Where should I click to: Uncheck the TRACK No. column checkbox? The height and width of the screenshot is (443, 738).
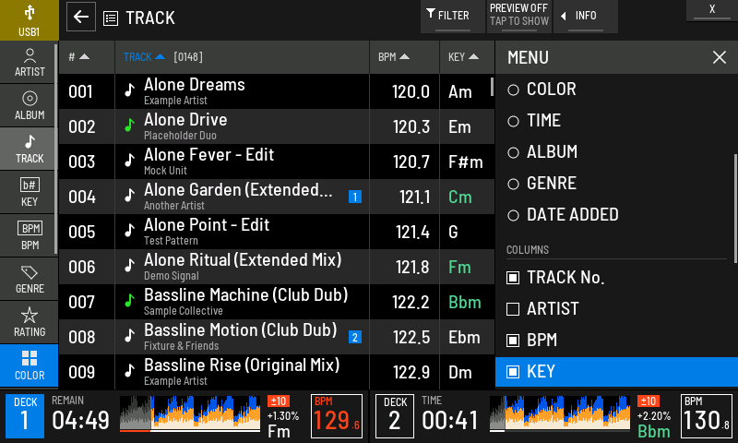[x=513, y=278]
